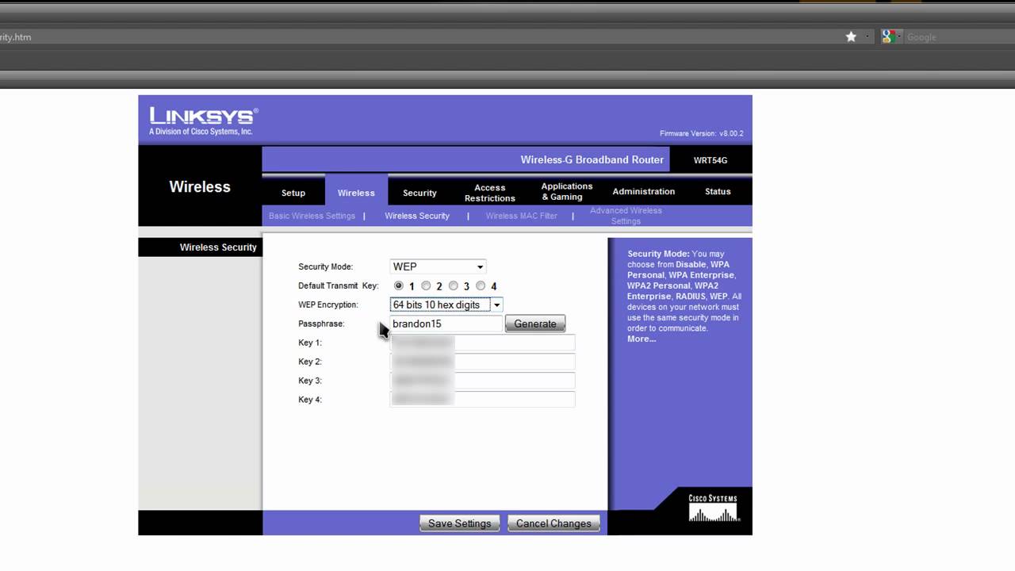
Task: Open the Access Restrictions tab
Action: point(489,193)
